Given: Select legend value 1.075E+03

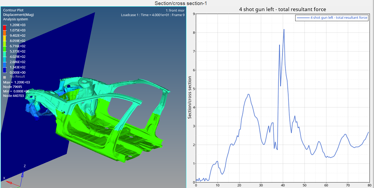Looking at the screenshot, I should click(x=18, y=30).
